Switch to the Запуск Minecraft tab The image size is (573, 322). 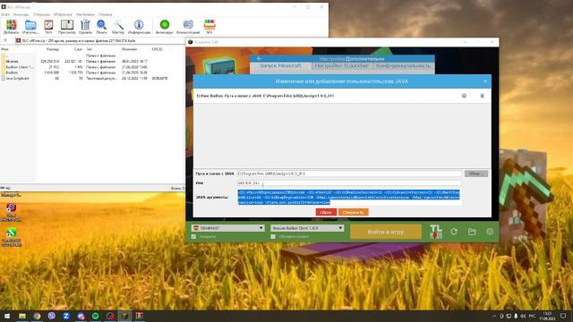pyautogui.click(x=280, y=65)
